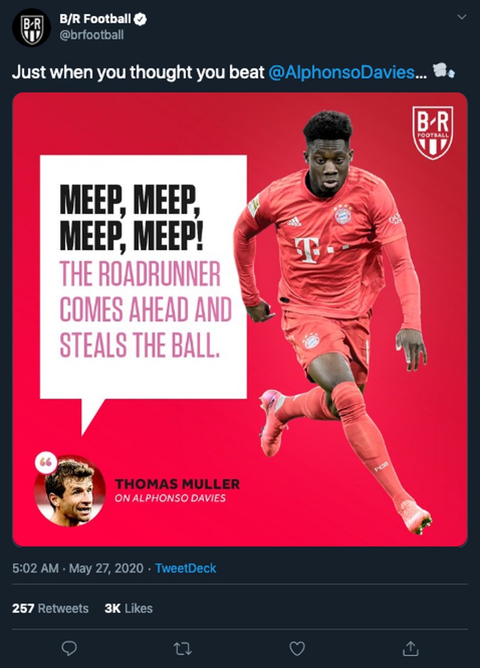Open the share tweet icon
480x668 pixels.
[410, 648]
